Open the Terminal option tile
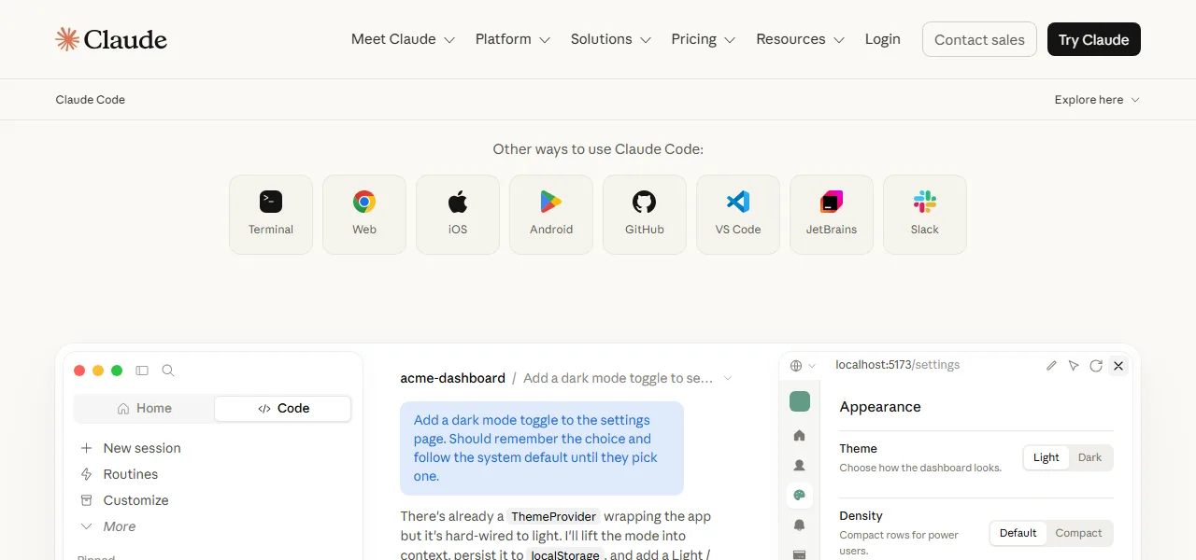This screenshot has width=1196, height=560. click(271, 215)
